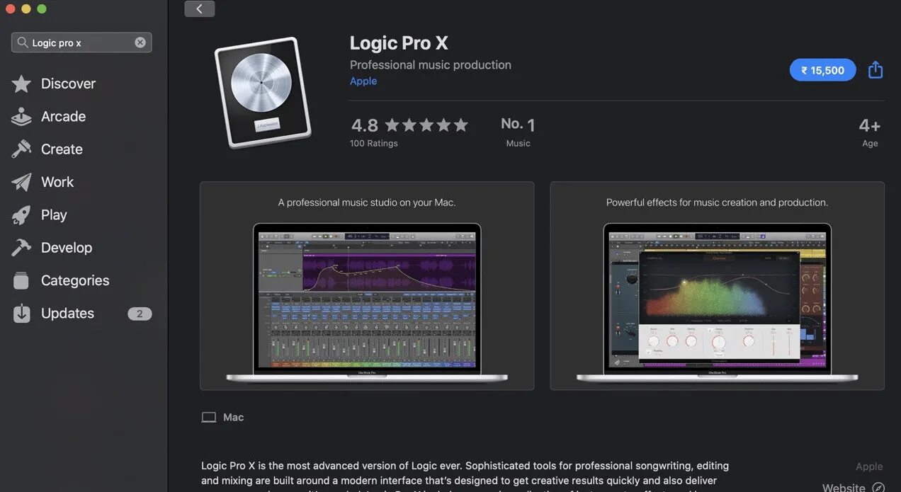Browse Categories in the sidebar

click(75, 280)
